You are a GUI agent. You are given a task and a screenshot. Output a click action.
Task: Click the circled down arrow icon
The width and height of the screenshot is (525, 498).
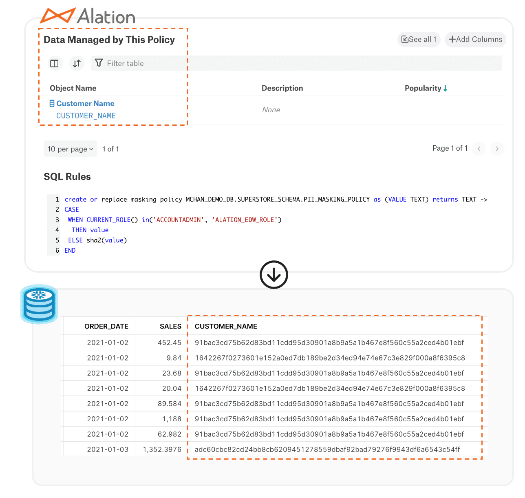[274, 275]
